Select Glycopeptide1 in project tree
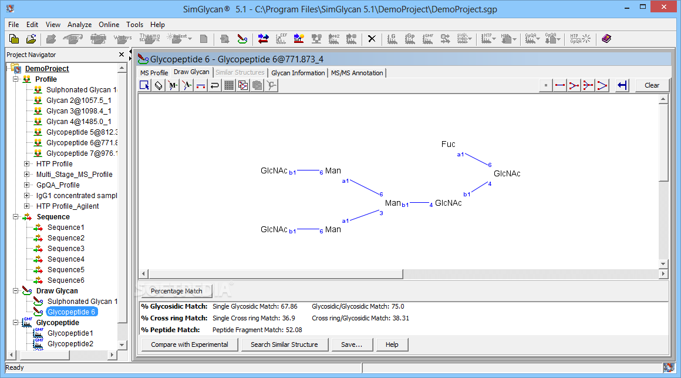The width and height of the screenshot is (681, 378). coord(70,333)
